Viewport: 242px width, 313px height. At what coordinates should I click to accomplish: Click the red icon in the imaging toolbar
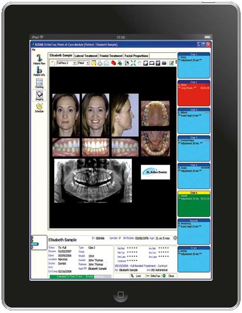(113, 63)
